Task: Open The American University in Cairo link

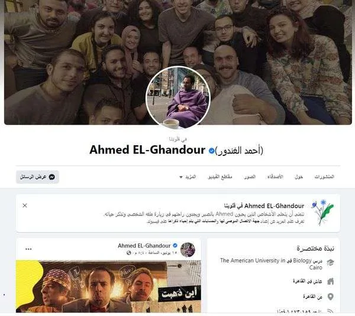Action: (x=271, y=264)
